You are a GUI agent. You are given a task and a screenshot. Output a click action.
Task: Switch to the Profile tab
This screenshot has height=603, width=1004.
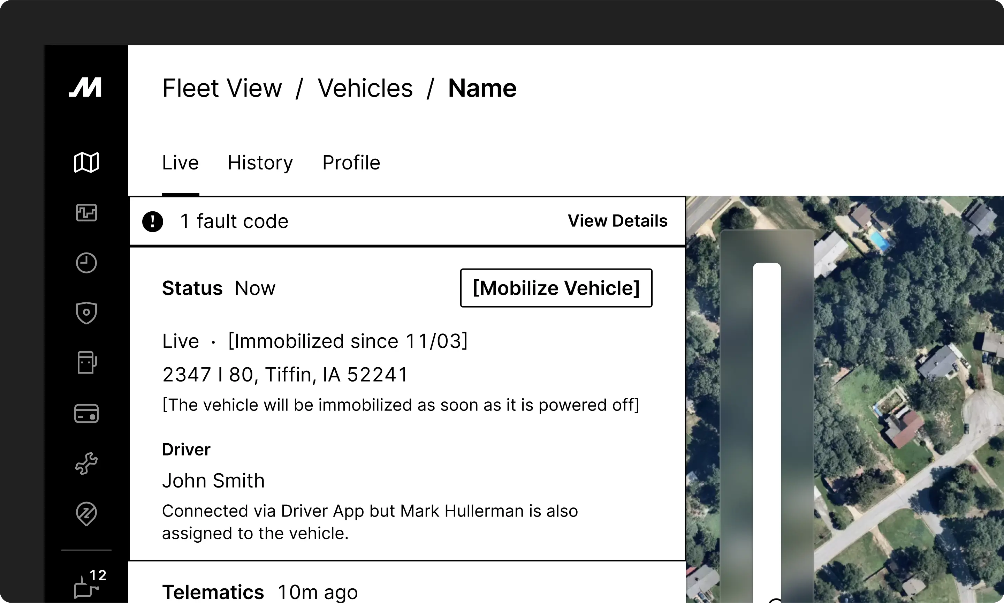click(351, 163)
